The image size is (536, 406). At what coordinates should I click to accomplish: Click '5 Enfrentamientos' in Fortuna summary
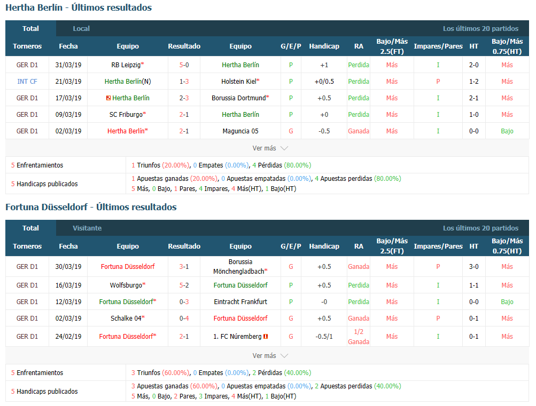(37, 373)
